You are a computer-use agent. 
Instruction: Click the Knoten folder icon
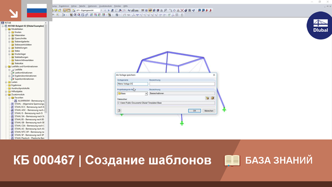(13, 32)
